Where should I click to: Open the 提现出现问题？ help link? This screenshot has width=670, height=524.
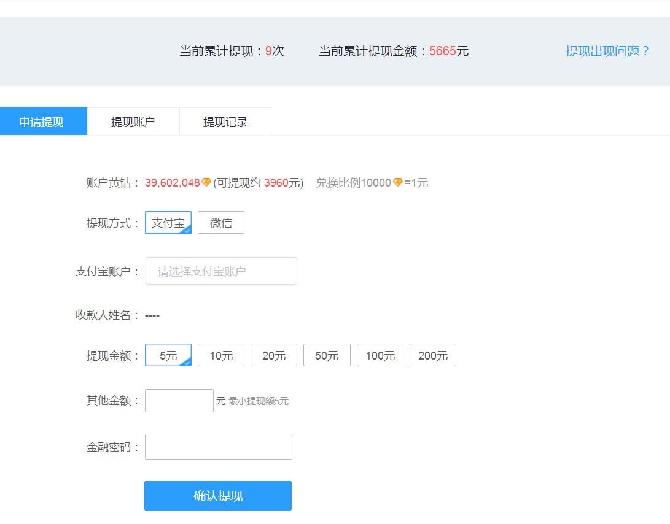607,51
